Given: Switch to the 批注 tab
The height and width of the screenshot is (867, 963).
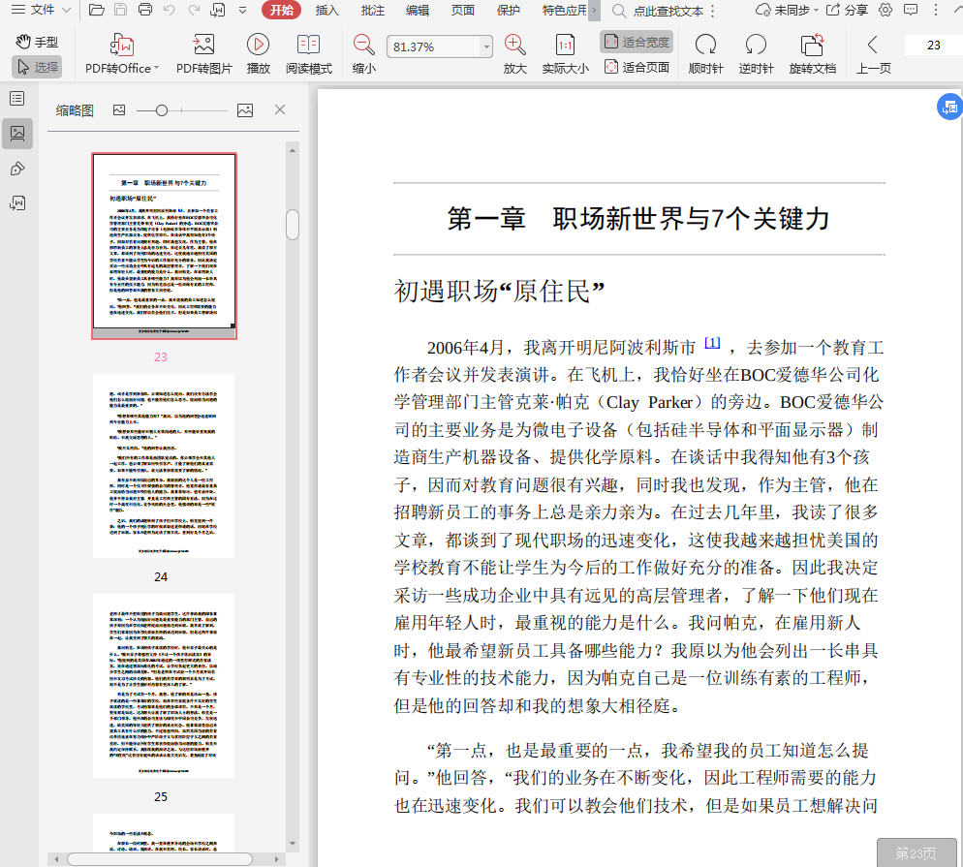Looking at the screenshot, I should (x=372, y=11).
